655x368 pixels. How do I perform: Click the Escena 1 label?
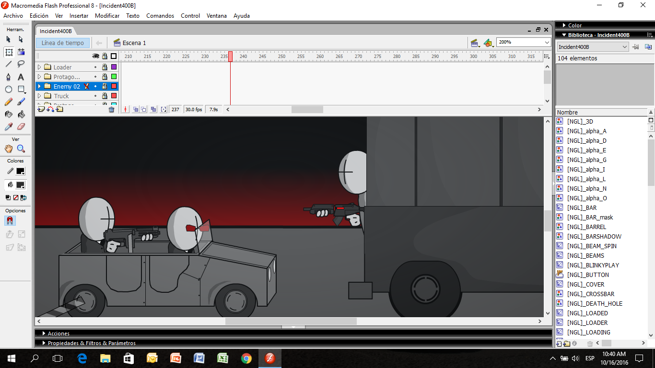[x=134, y=43]
